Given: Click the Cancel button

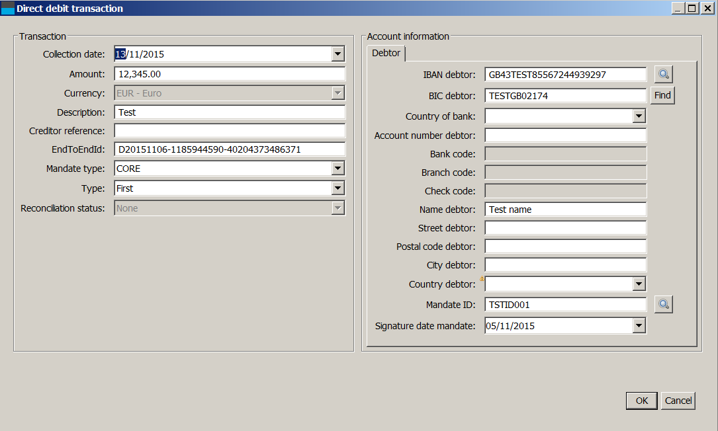Looking at the screenshot, I should (678, 401).
